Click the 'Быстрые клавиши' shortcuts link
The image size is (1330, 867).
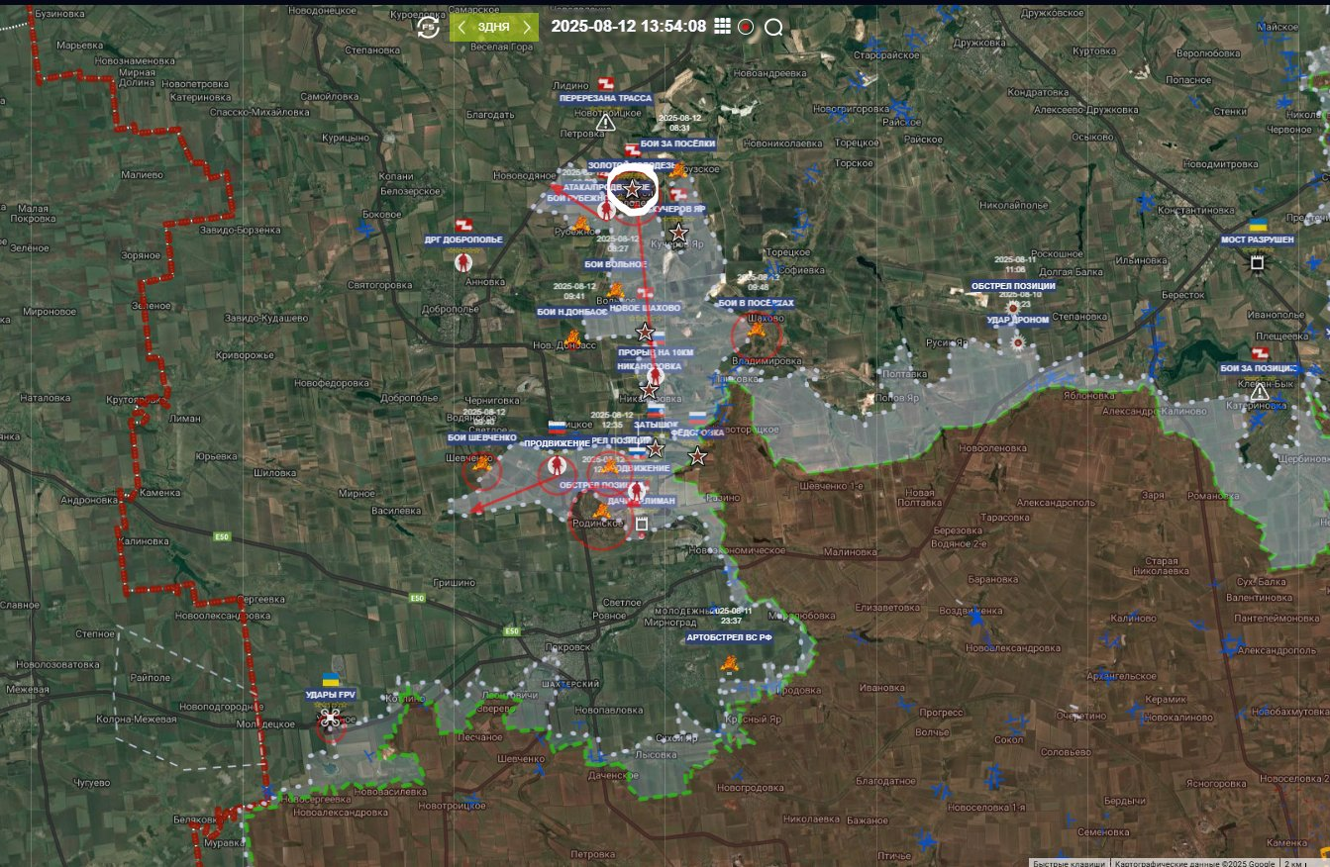tap(1070, 862)
